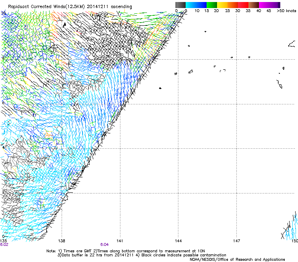Click the 147 longitude axis label
The height and width of the screenshot is (262, 298).
point(237,241)
